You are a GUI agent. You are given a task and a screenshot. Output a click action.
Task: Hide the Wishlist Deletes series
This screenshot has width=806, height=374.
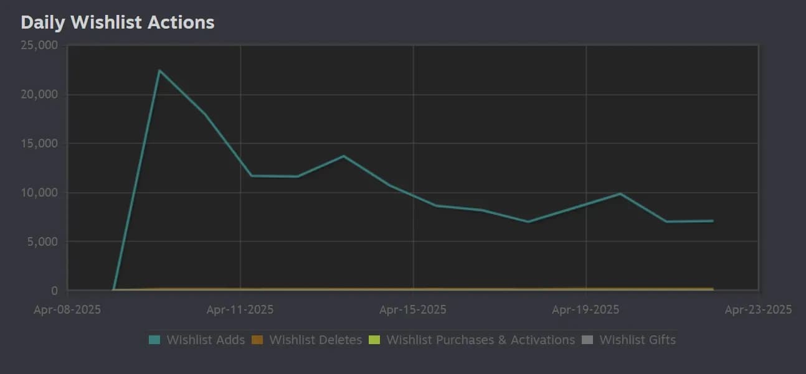(x=315, y=340)
